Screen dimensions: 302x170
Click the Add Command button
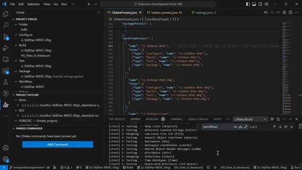pyautogui.click(x=58, y=144)
